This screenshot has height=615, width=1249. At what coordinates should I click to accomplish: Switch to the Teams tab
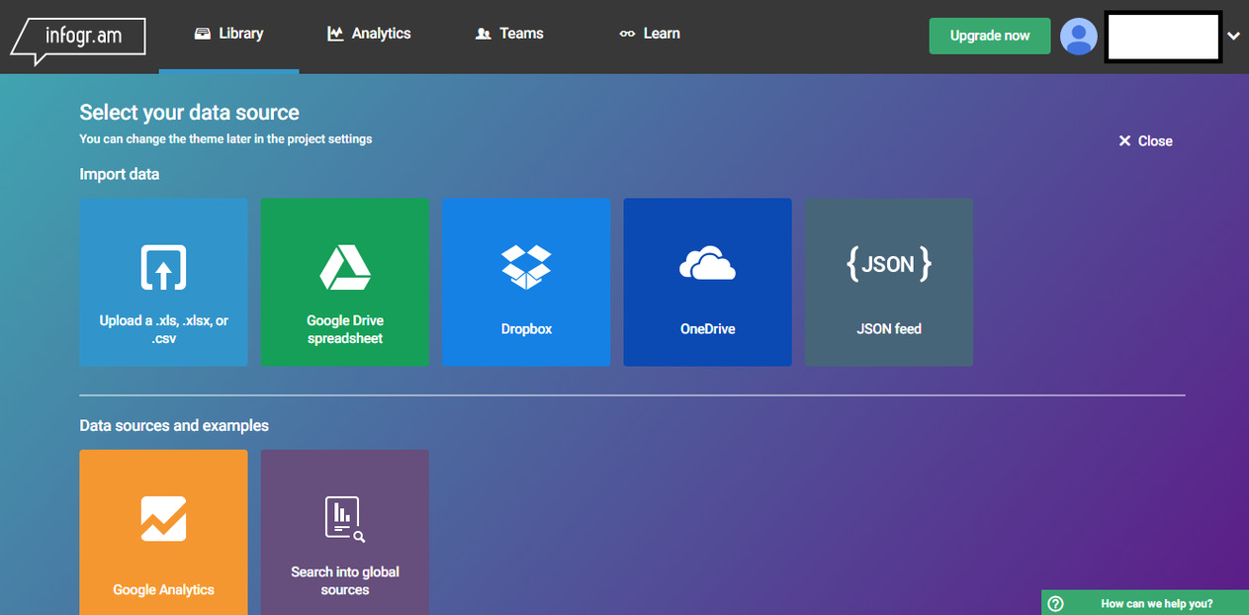[x=509, y=34]
